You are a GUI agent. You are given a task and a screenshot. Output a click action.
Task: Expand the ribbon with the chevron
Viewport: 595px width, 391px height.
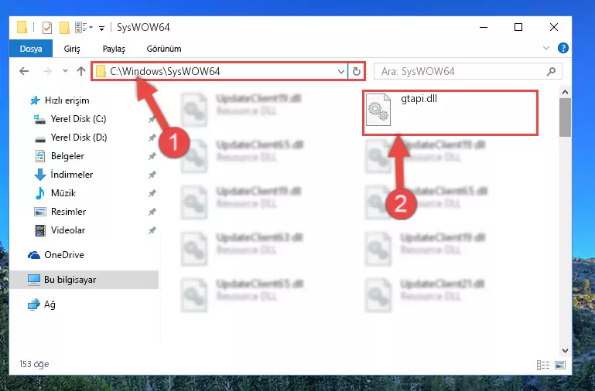point(546,48)
